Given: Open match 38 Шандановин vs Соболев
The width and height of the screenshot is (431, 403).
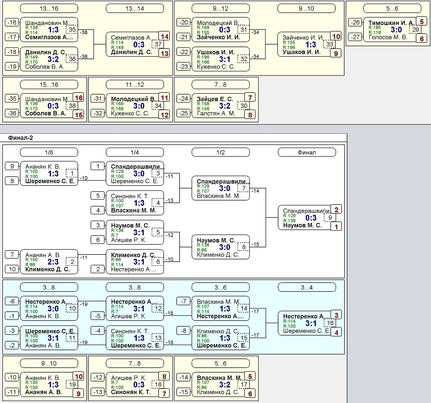Looking at the screenshot, I should click(49, 106).
